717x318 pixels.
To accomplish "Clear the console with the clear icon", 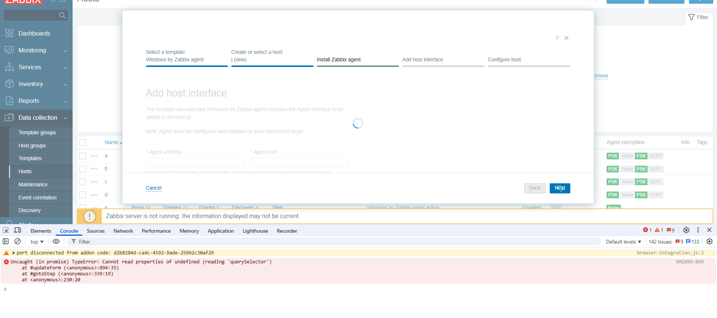I will click(x=18, y=242).
